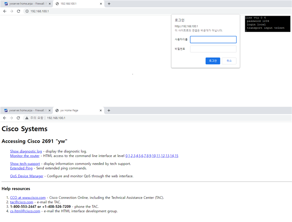The height and width of the screenshot is (222, 292).
Task: Click globe favicon on yw Home Page tab
Action: (57, 111)
